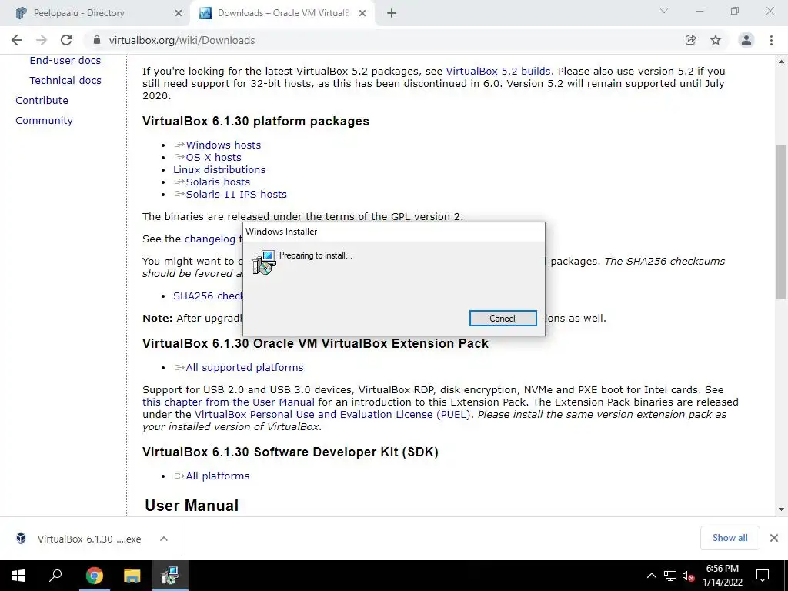Download Solaris 11 IPS hosts package
This screenshot has height=591, width=788.
click(236, 195)
